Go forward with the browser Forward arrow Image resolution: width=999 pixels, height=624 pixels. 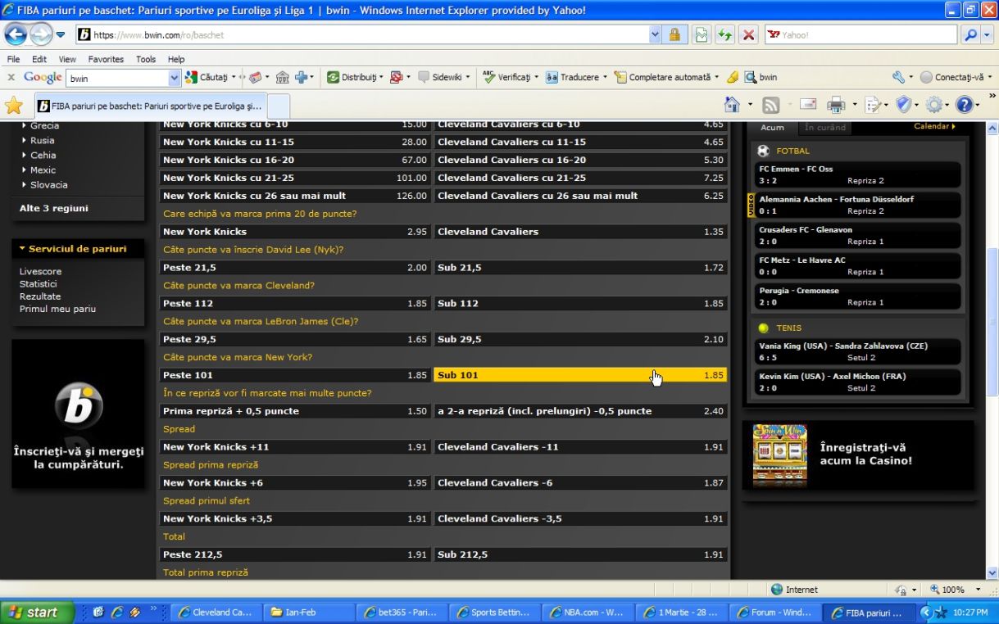point(41,34)
